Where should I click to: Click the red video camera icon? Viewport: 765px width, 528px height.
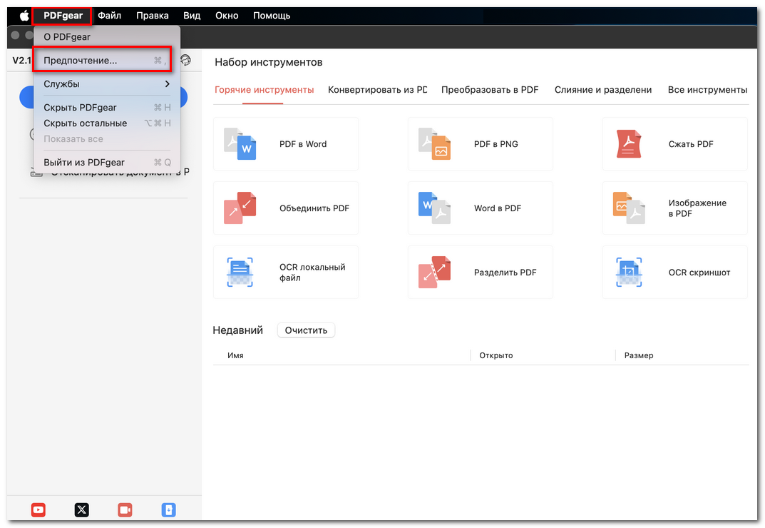125,509
